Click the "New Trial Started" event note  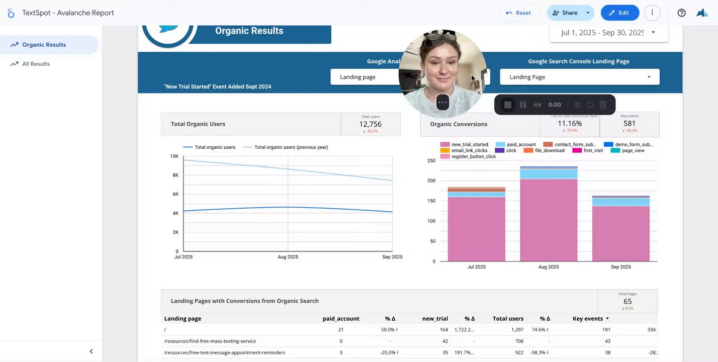point(218,86)
